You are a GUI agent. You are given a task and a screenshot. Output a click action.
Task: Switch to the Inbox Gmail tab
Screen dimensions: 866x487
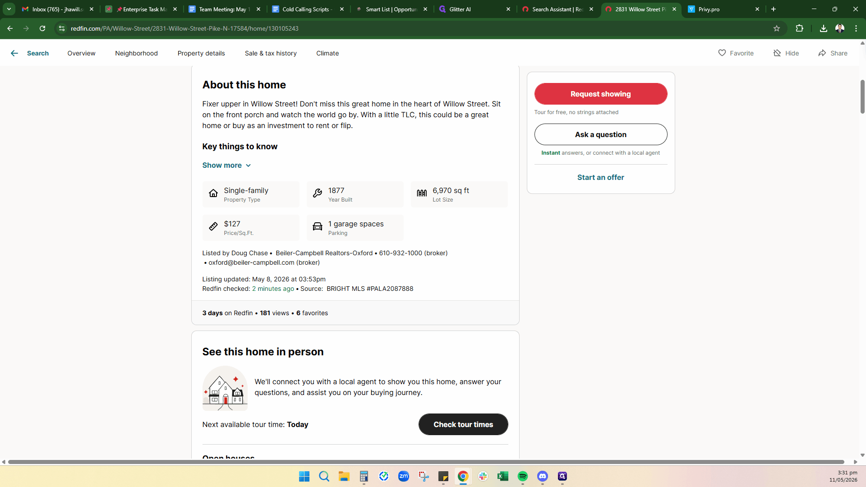coord(58,9)
